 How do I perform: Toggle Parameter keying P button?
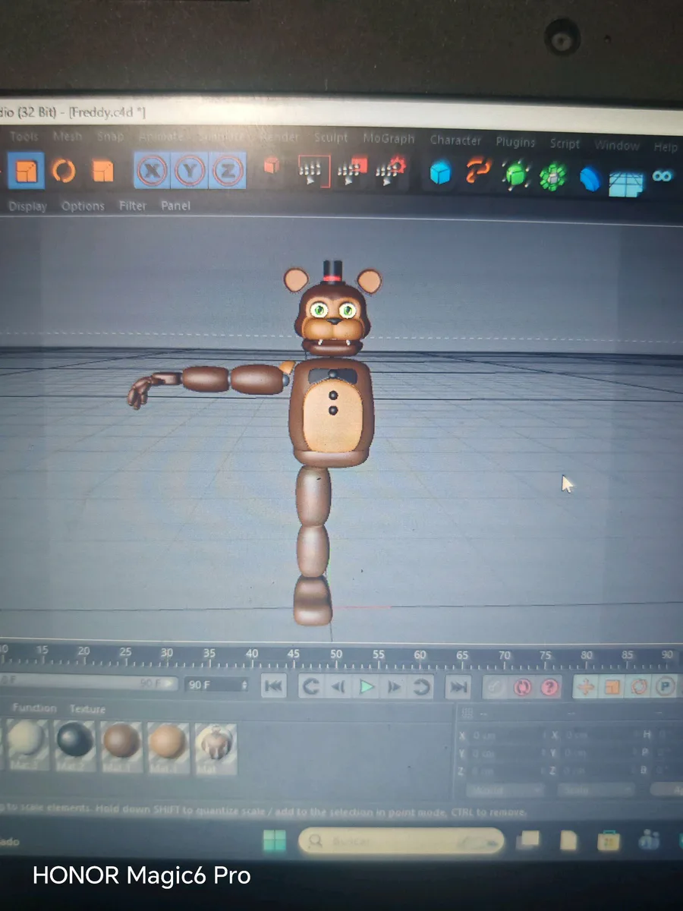pyautogui.click(x=666, y=687)
